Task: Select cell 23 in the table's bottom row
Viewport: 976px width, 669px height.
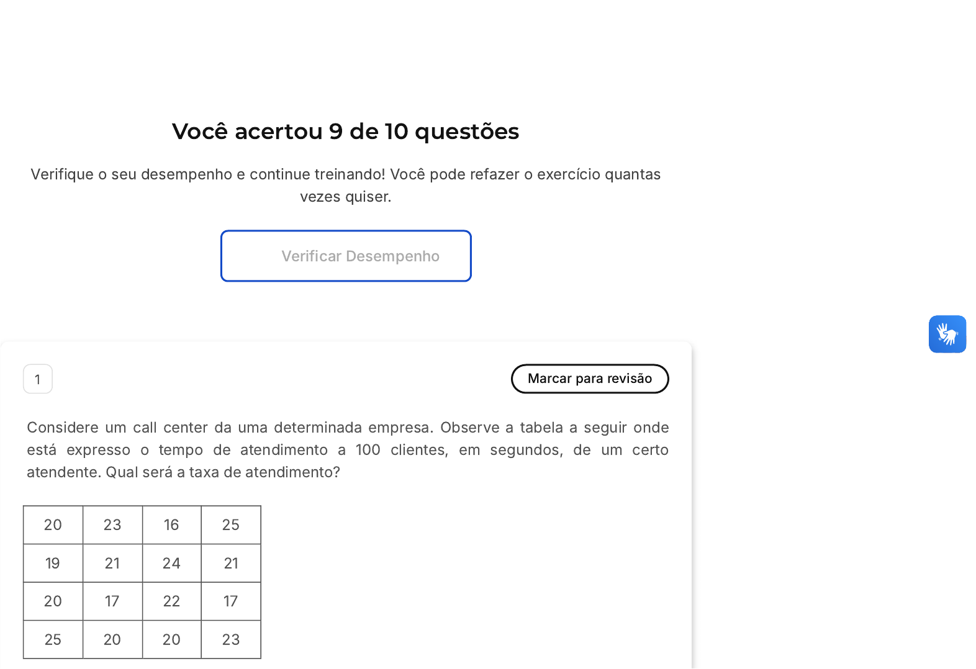Action: tap(231, 639)
